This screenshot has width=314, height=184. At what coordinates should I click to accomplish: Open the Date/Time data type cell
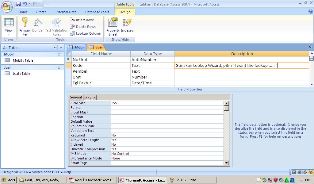(x=152, y=83)
